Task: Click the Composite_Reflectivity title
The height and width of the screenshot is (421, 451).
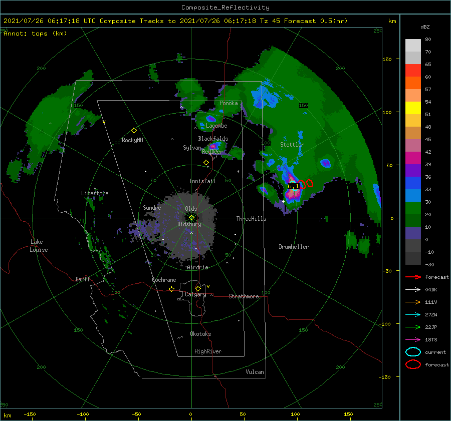Action: (225, 8)
